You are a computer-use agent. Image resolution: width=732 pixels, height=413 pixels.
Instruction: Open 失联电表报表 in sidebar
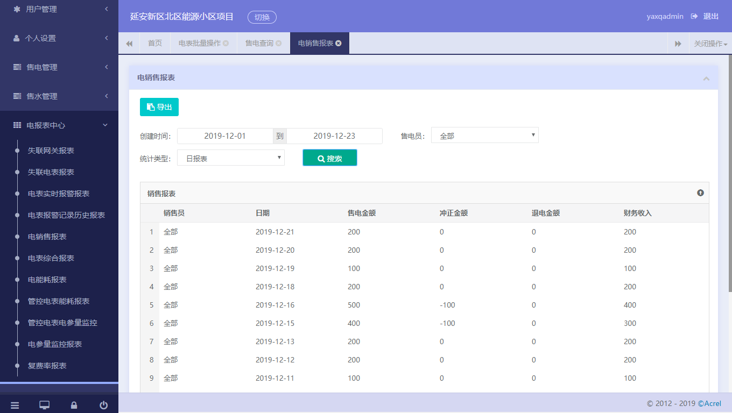coord(51,172)
